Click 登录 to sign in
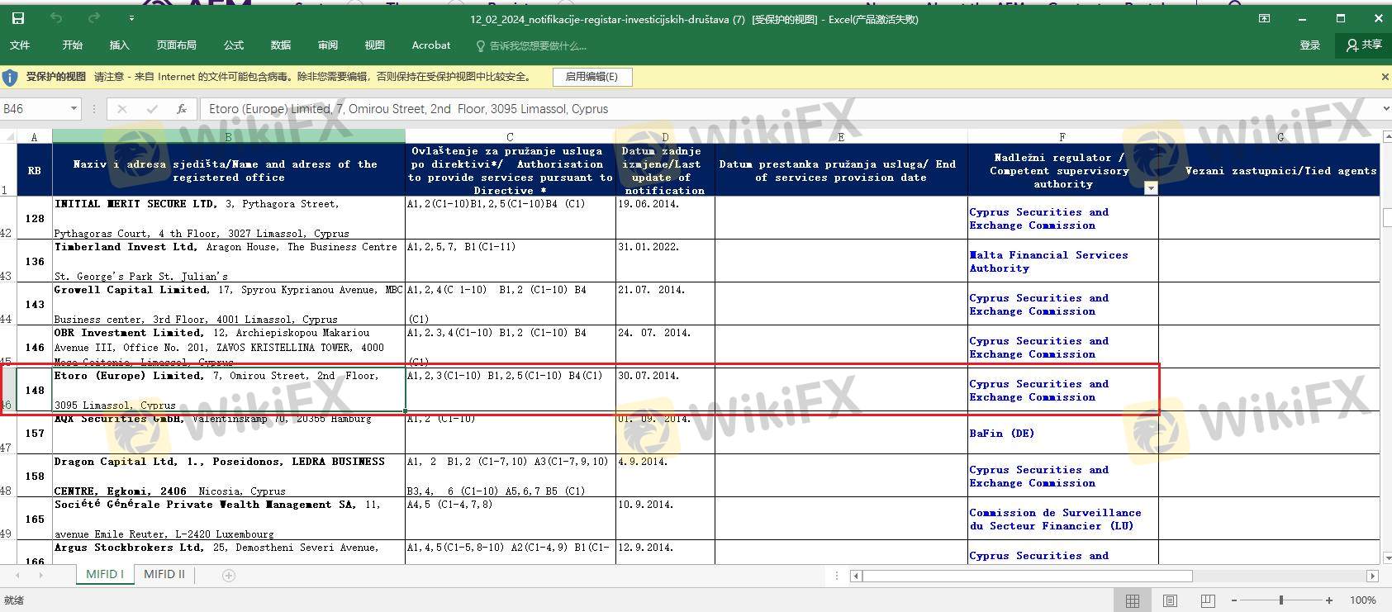 (1310, 45)
